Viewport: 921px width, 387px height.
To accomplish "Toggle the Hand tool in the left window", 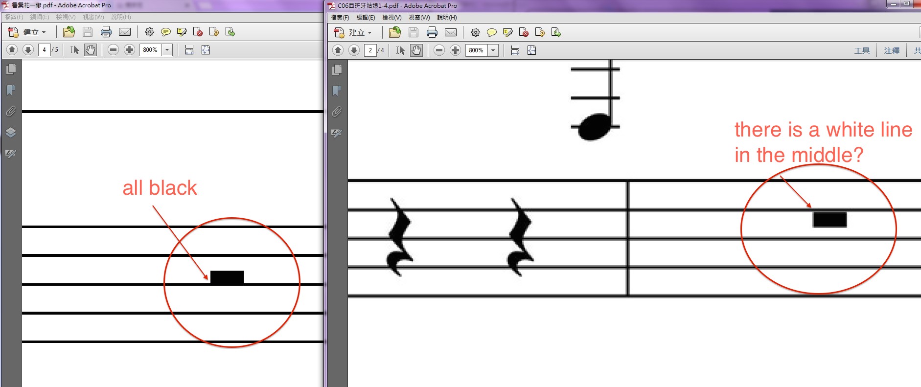I will 91,50.
